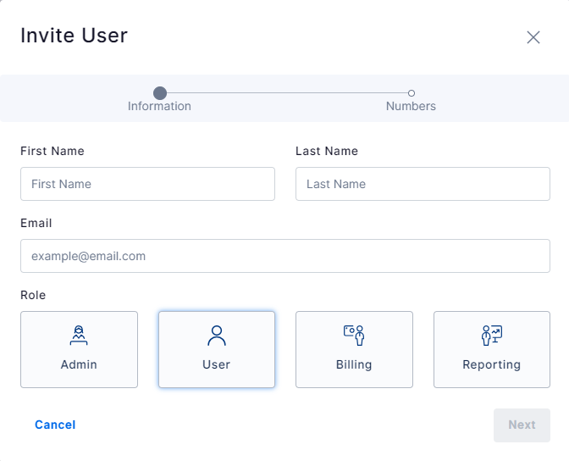Click the Role section label
The width and height of the screenshot is (569, 461).
point(33,295)
